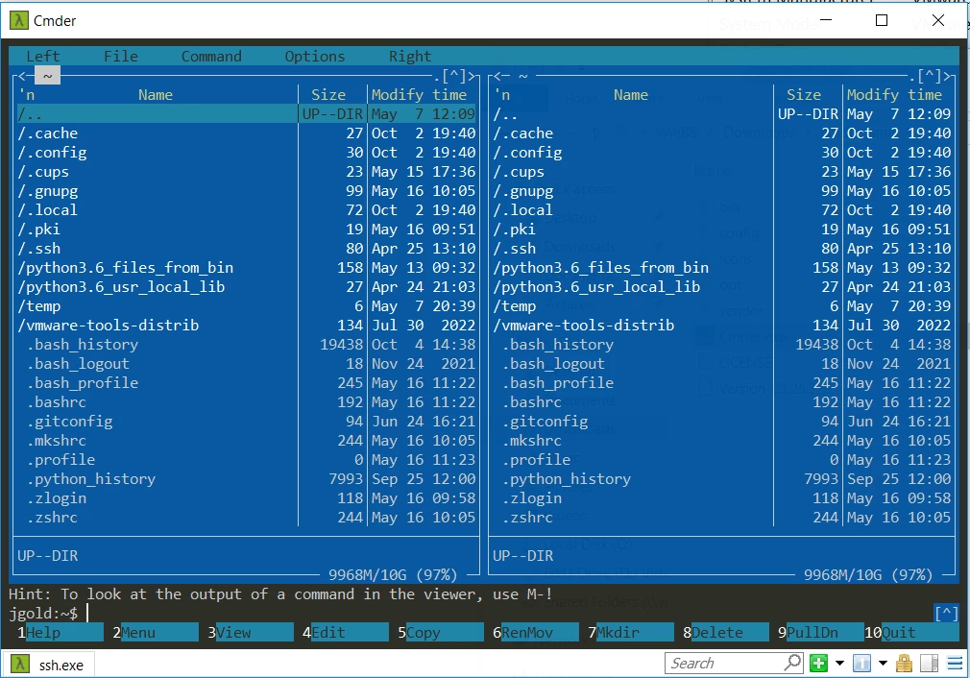The height and width of the screenshot is (678, 970).
Task: Create a new console with the green plus icon
Action: pyautogui.click(x=818, y=664)
